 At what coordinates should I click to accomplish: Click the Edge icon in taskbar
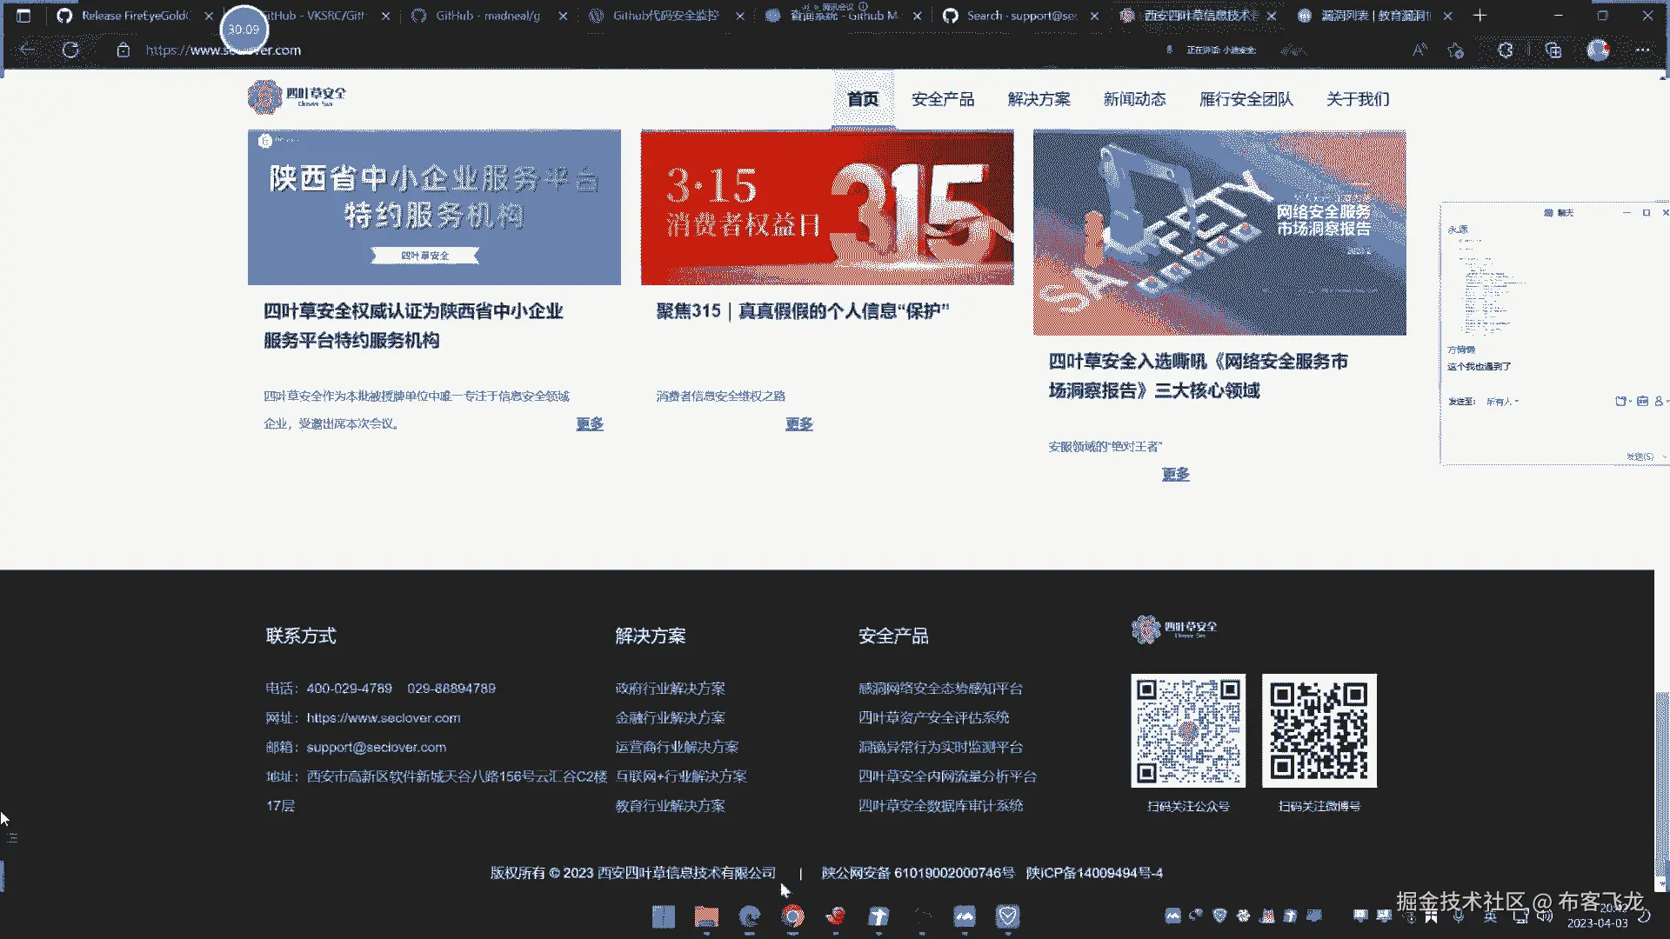pos(749,916)
